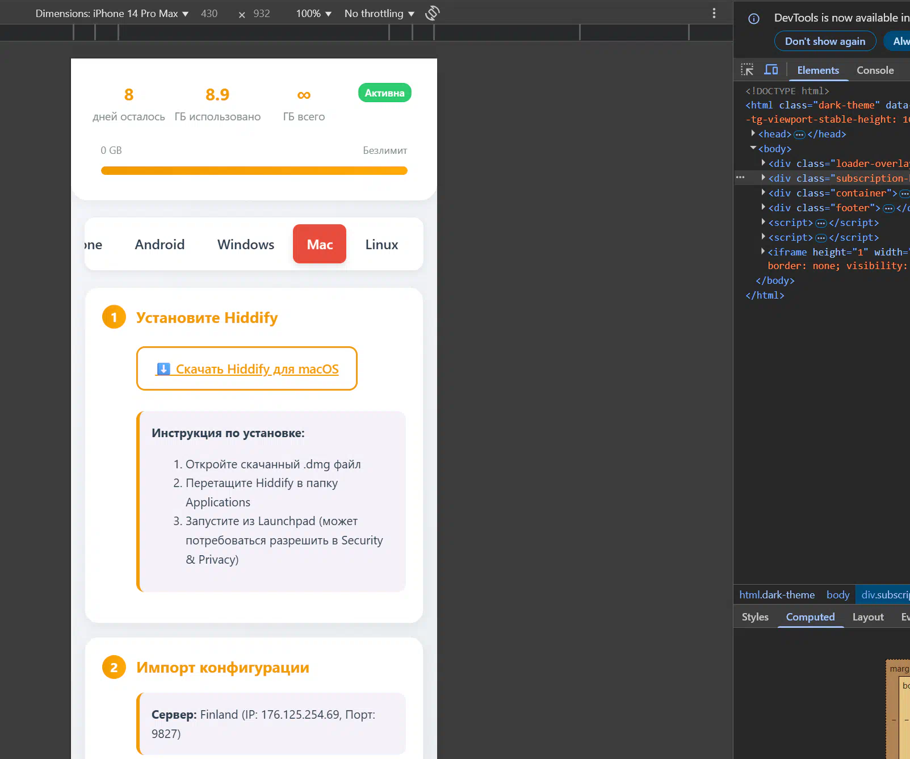The image size is (910, 759).
Task: Click the second script ellipsis badge
Action: [821, 238]
